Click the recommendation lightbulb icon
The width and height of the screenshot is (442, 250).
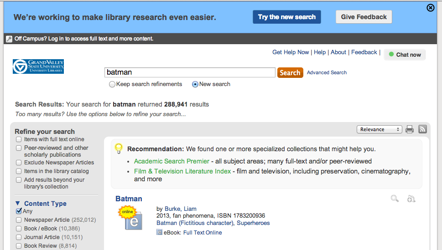tap(119, 148)
